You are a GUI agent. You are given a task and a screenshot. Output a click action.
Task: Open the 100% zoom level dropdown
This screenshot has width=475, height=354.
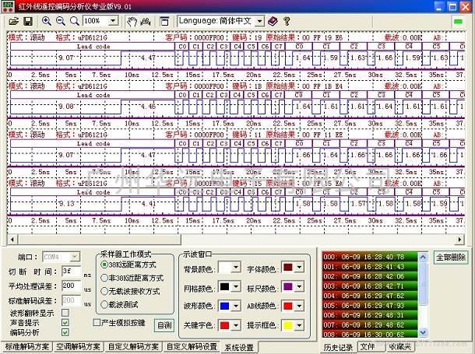112,20
